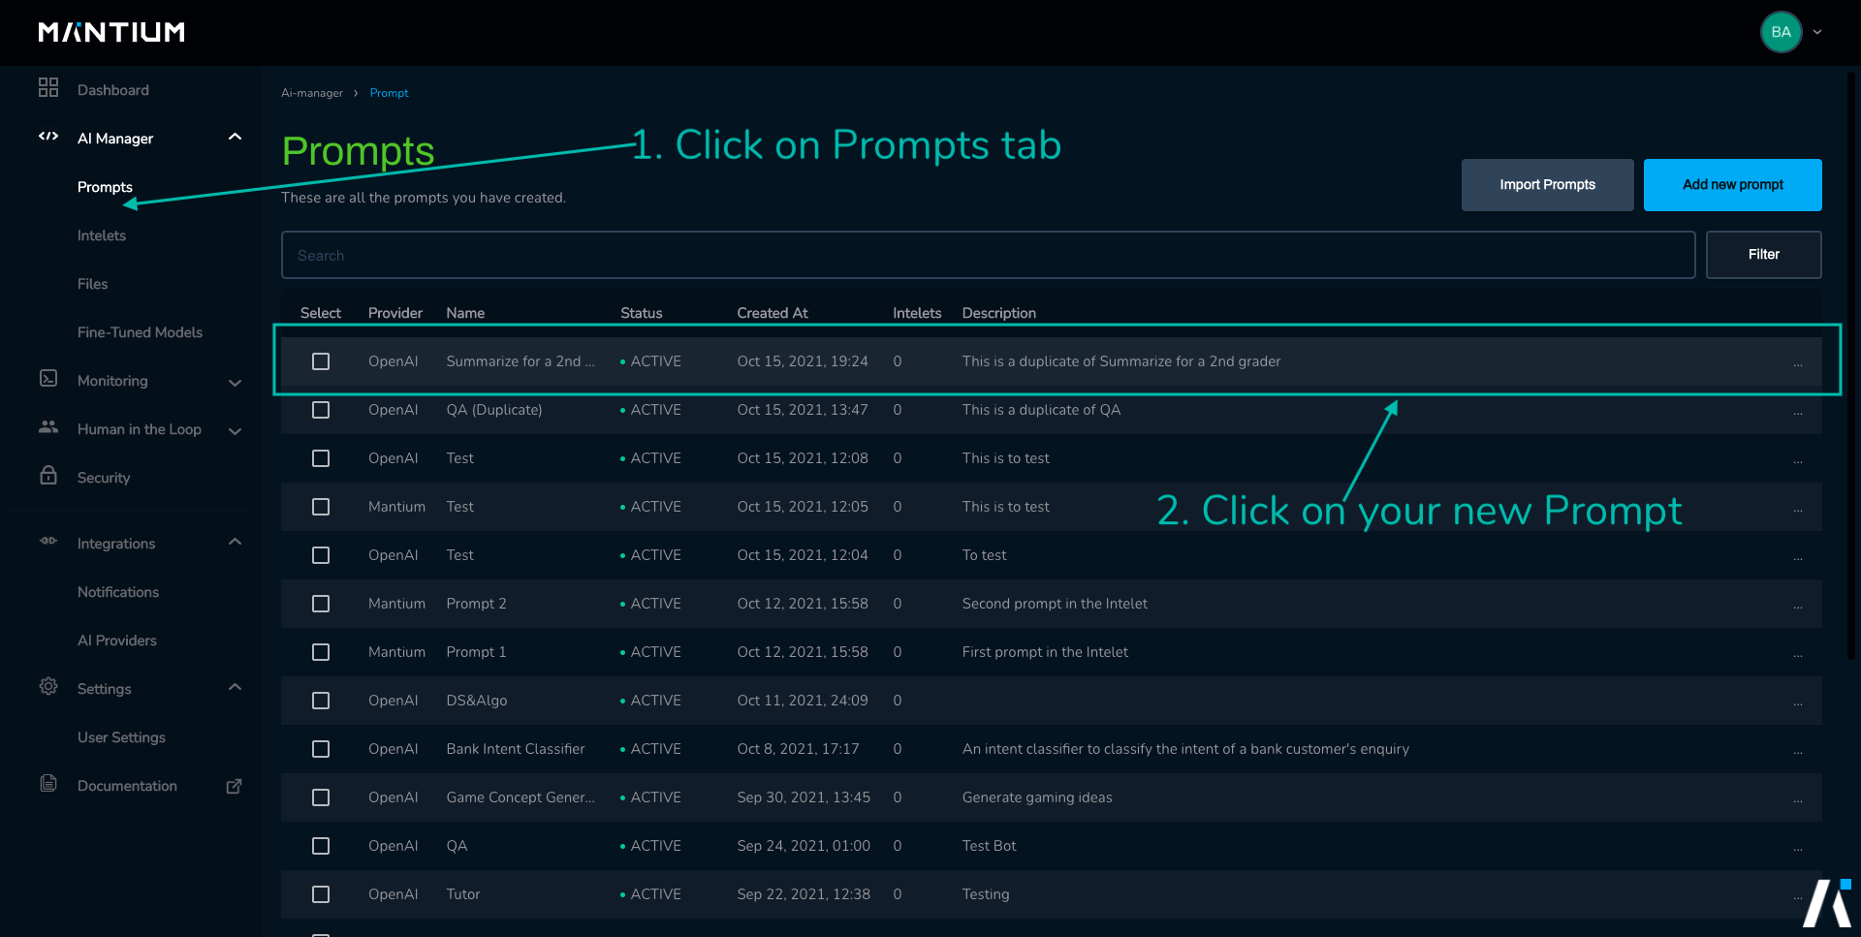Open row menu for Prompt 2
The image size is (1861, 937).
[1798, 608]
